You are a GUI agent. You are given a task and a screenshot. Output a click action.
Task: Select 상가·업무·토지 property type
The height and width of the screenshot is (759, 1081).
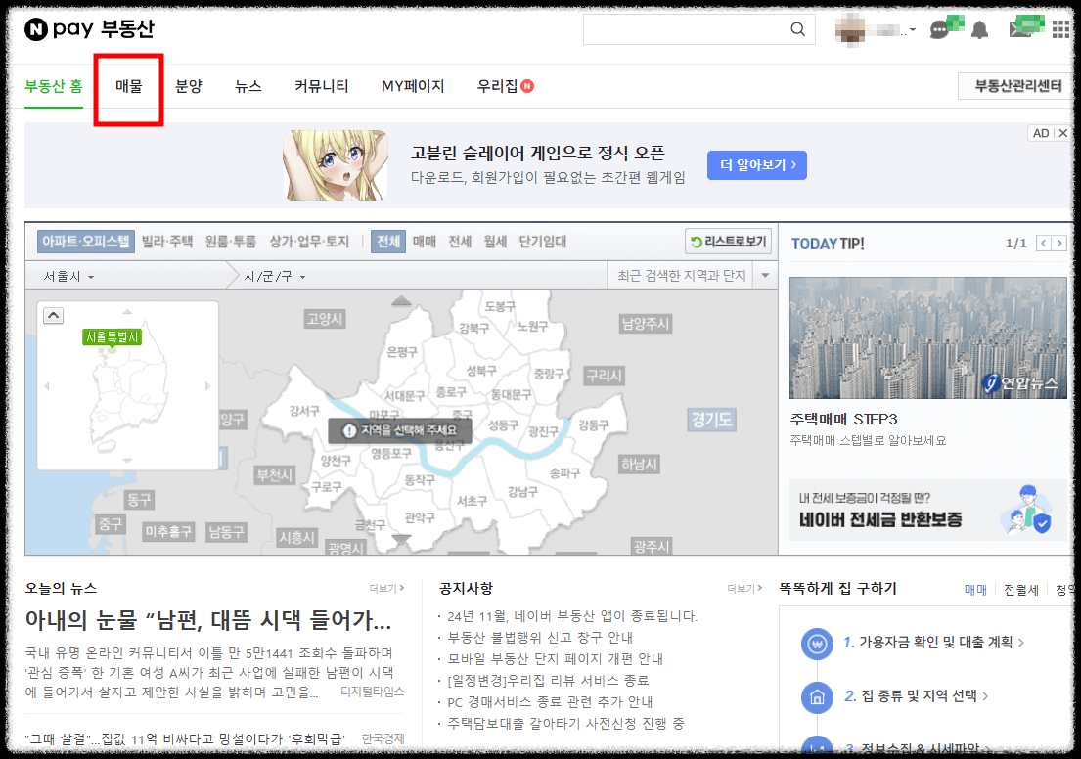tap(309, 242)
